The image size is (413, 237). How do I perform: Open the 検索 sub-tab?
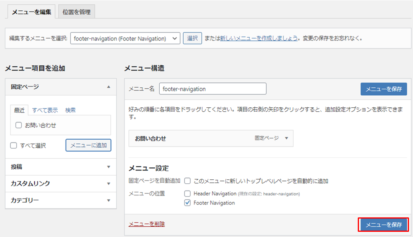click(x=70, y=110)
